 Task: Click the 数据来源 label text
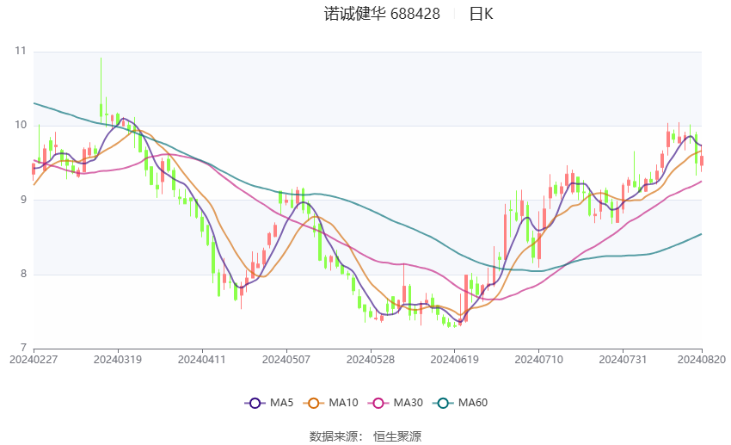click(x=334, y=436)
